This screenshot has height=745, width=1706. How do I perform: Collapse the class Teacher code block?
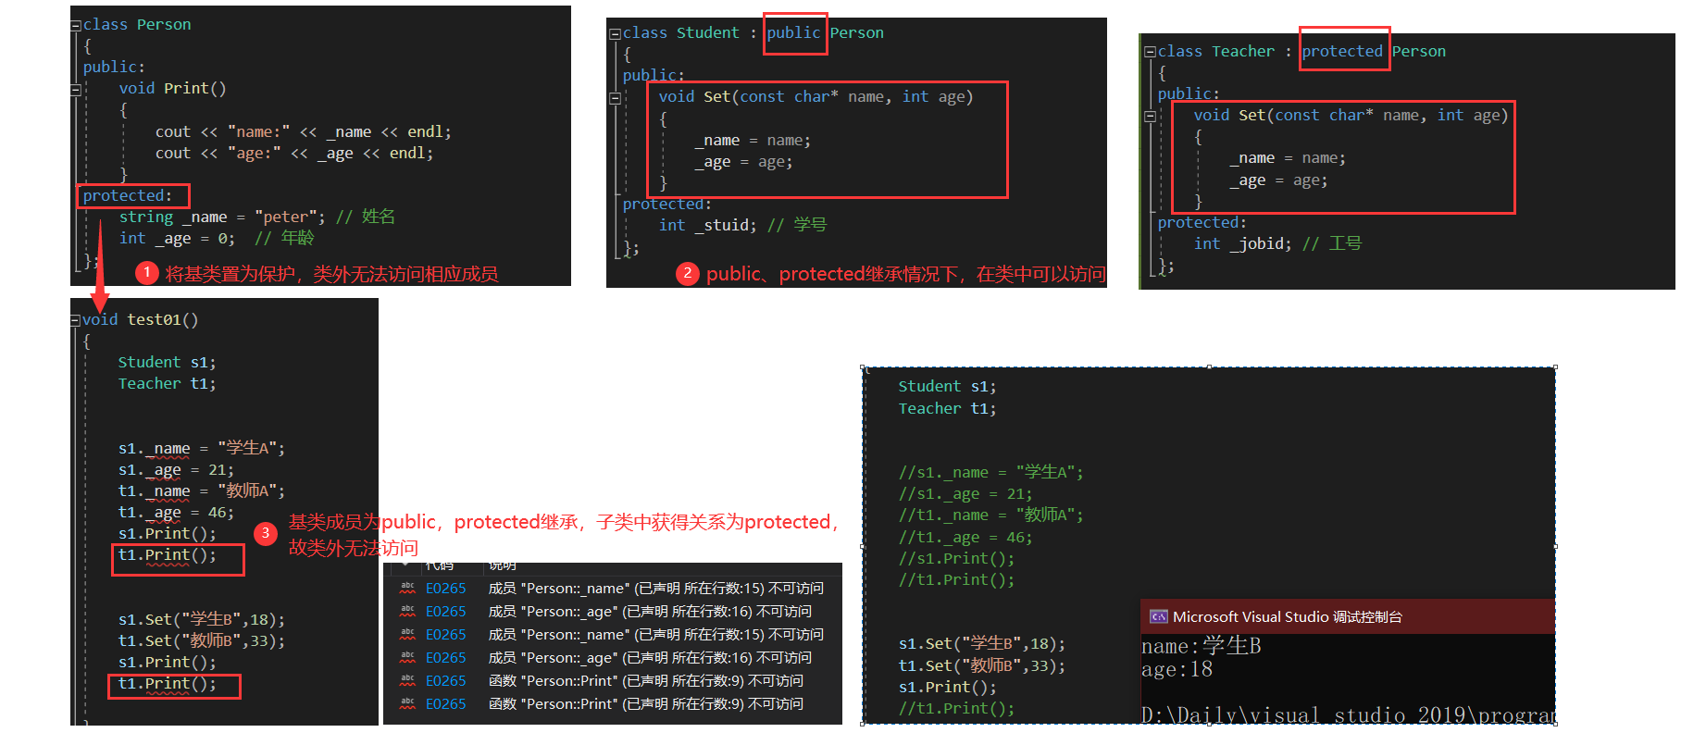pyautogui.click(x=1150, y=52)
